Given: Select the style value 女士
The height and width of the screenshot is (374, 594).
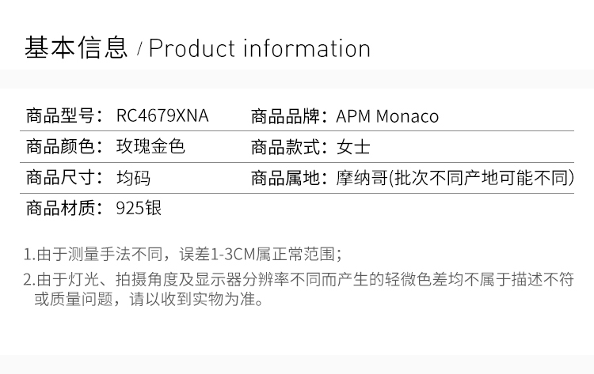Looking at the screenshot, I should [353, 147].
